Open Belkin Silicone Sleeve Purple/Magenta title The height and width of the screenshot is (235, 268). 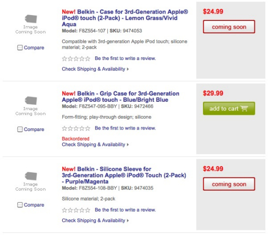124,175
